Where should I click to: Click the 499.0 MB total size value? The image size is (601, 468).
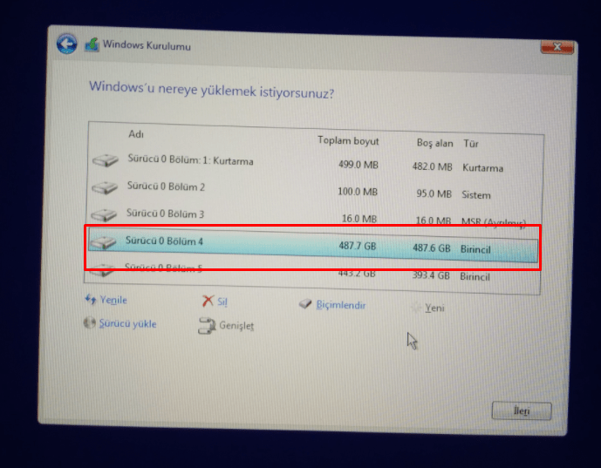point(358,165)
